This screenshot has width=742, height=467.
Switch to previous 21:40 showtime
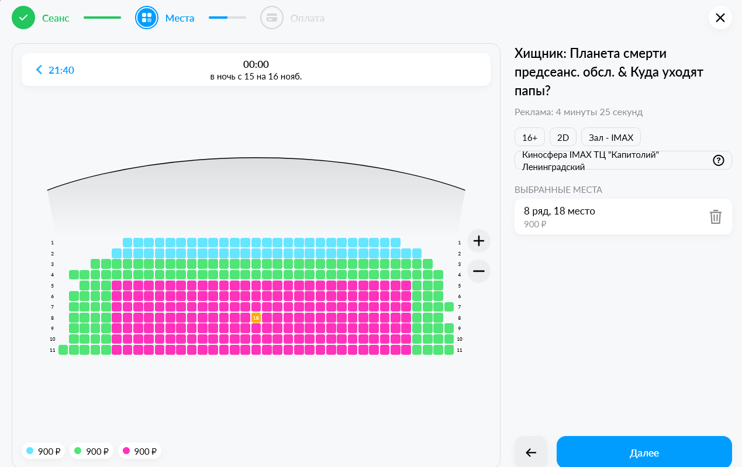click(x=55, y=70)
